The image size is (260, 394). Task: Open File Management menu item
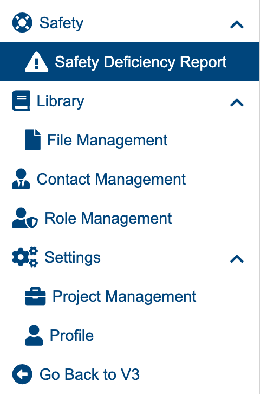pos(107,140)
